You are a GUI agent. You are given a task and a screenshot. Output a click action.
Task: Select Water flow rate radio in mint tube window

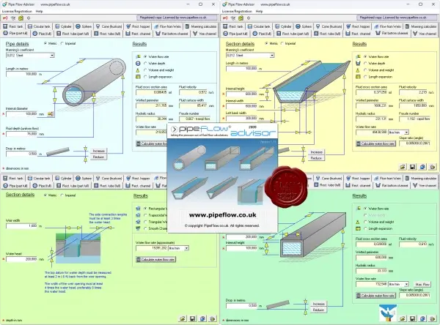point(365,209)
